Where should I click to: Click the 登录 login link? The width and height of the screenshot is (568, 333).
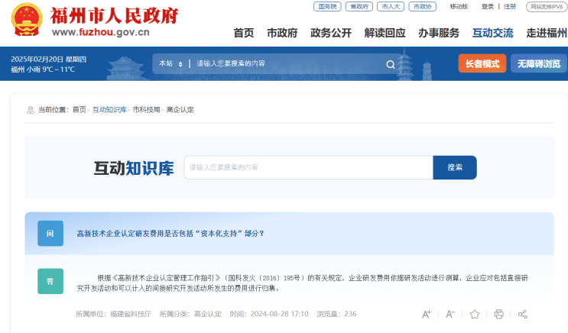coord(488,7)
